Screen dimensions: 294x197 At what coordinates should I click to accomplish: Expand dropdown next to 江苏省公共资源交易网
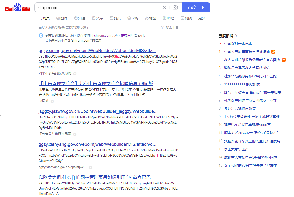tap(75, 134)
